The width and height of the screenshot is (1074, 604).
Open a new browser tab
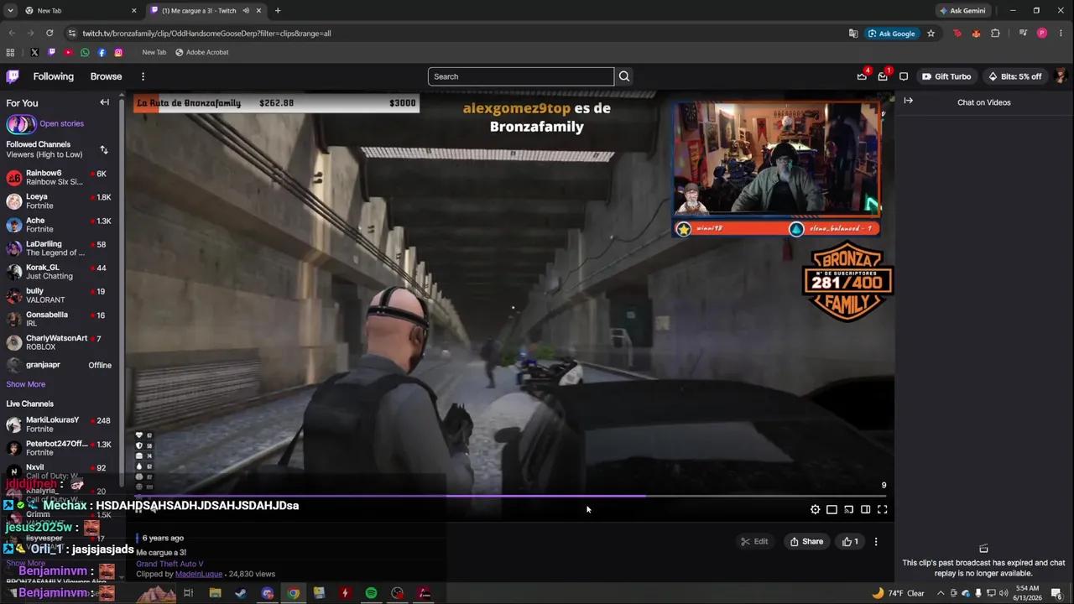[278, 11]
